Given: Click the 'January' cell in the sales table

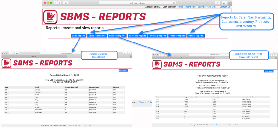Looking at the screenshot, I should pos(38,90).
